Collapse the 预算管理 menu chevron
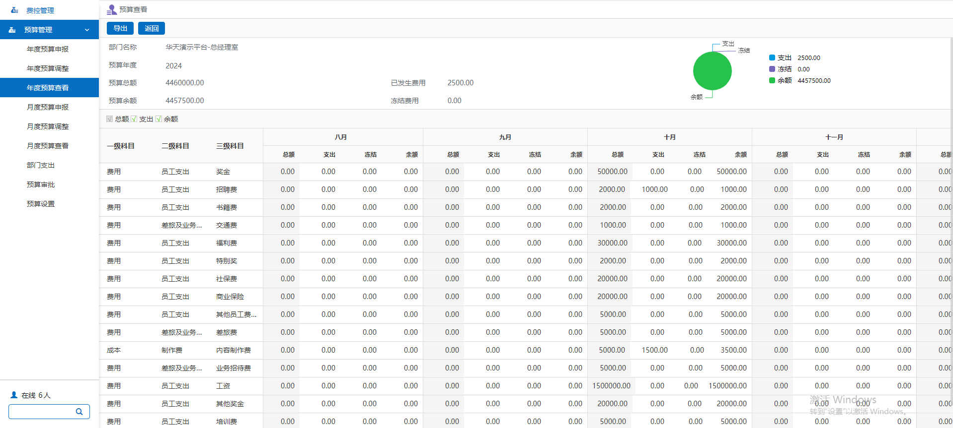953x428 pixels. [x=87, y=30]
